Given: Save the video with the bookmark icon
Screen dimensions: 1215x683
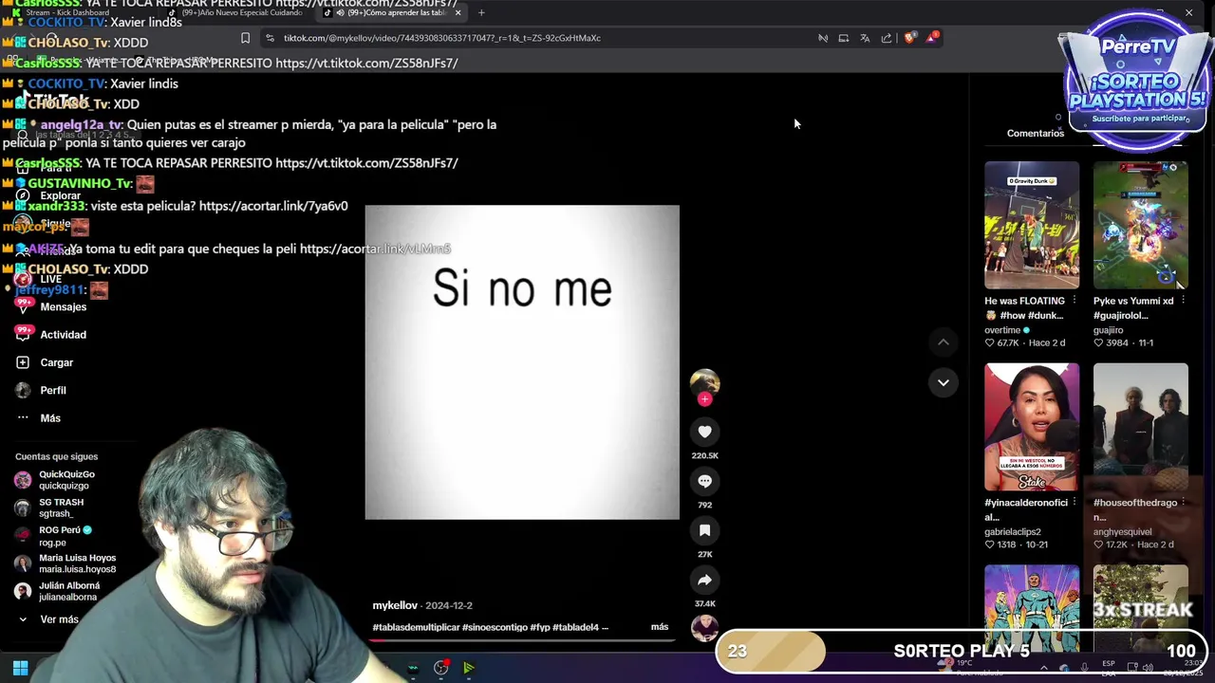Looking at the screenshot, I should coord(704,530).
